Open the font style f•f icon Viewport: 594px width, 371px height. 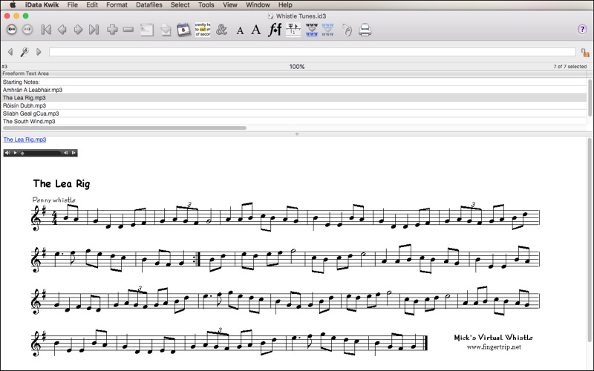(275, 30)
